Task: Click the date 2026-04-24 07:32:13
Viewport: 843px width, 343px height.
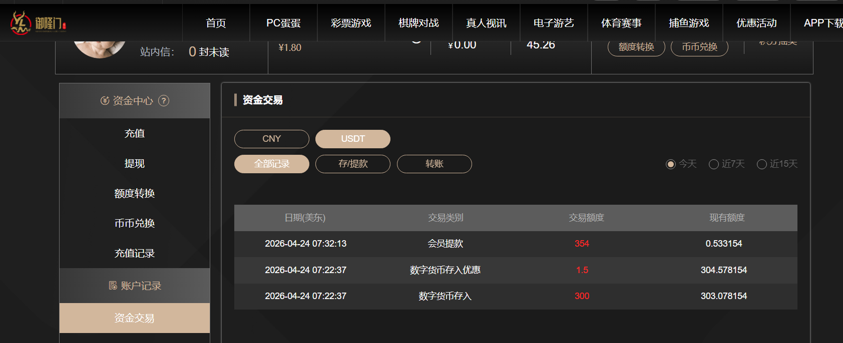Action: (306, 244)
